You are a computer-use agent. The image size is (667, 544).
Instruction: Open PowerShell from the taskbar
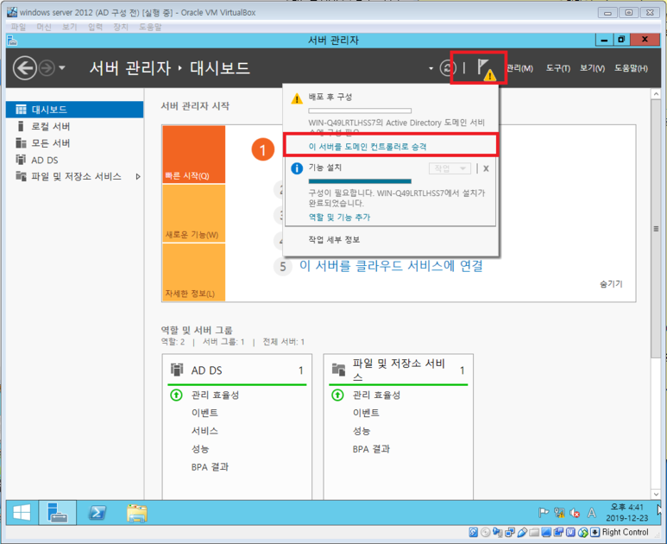click(x=98, y=513)
